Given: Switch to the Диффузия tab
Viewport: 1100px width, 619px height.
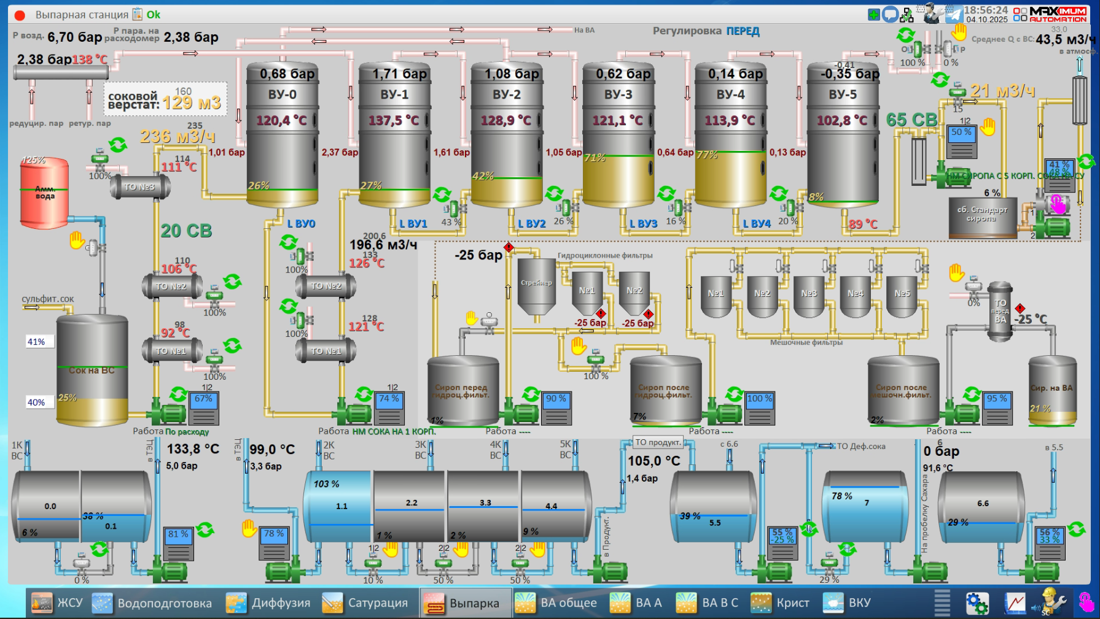Looking at the screenshot, I should point(268,603).
